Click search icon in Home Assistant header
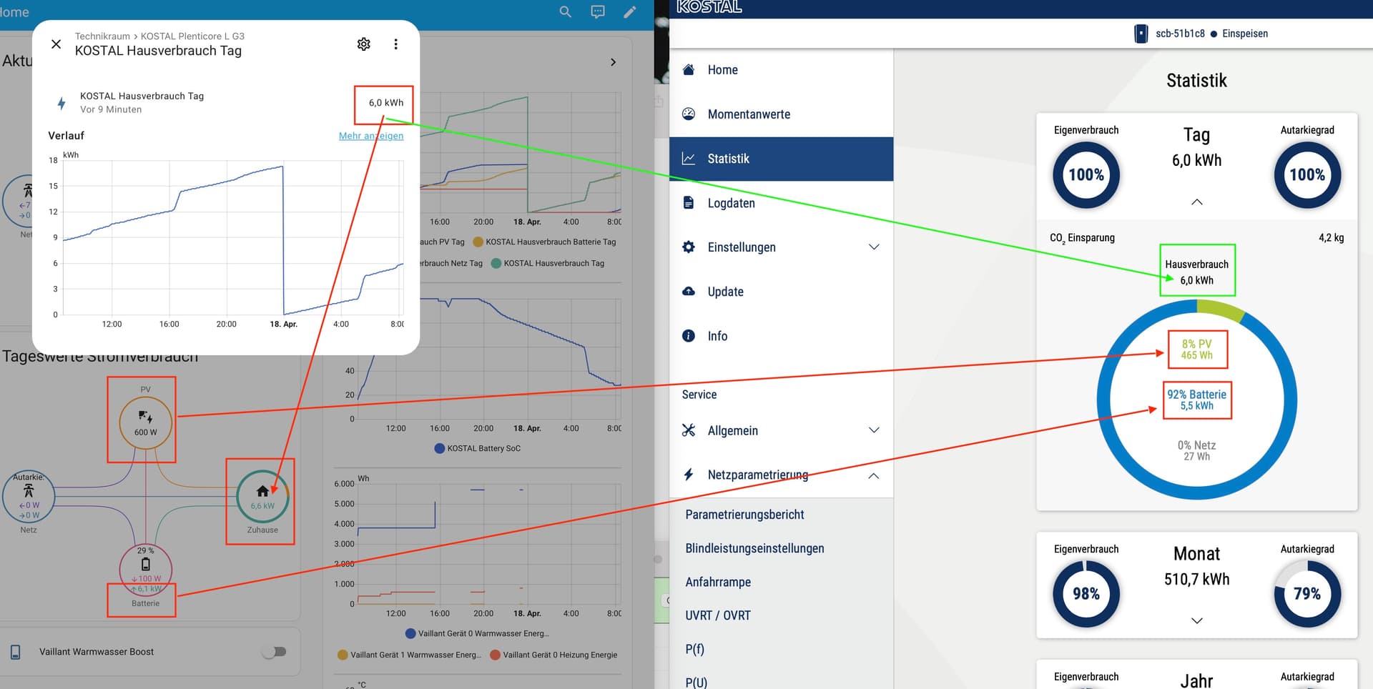 565,11
